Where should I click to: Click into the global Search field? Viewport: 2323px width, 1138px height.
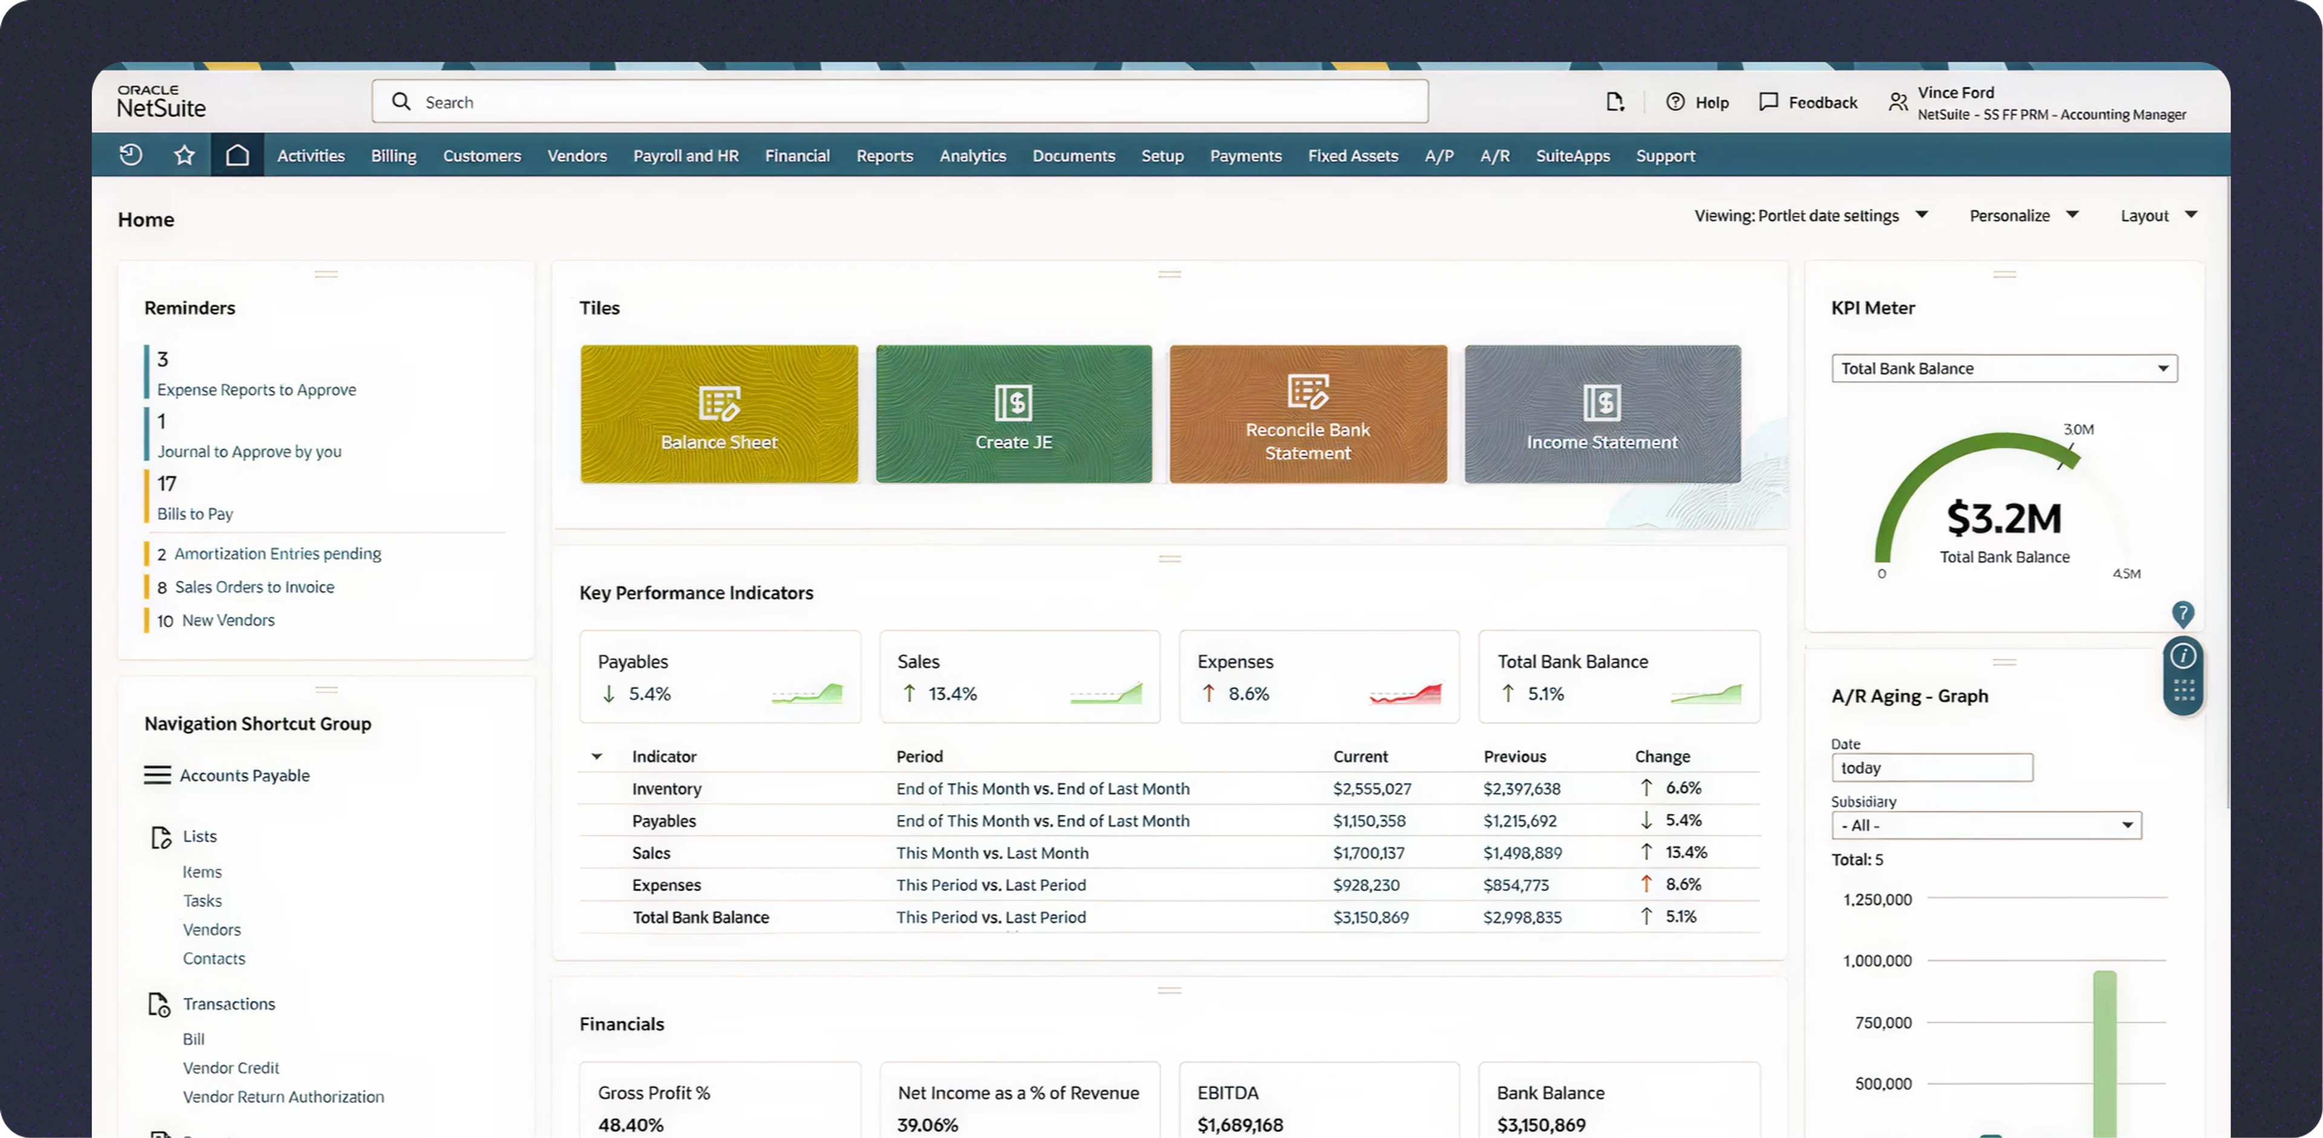(900, 101)
